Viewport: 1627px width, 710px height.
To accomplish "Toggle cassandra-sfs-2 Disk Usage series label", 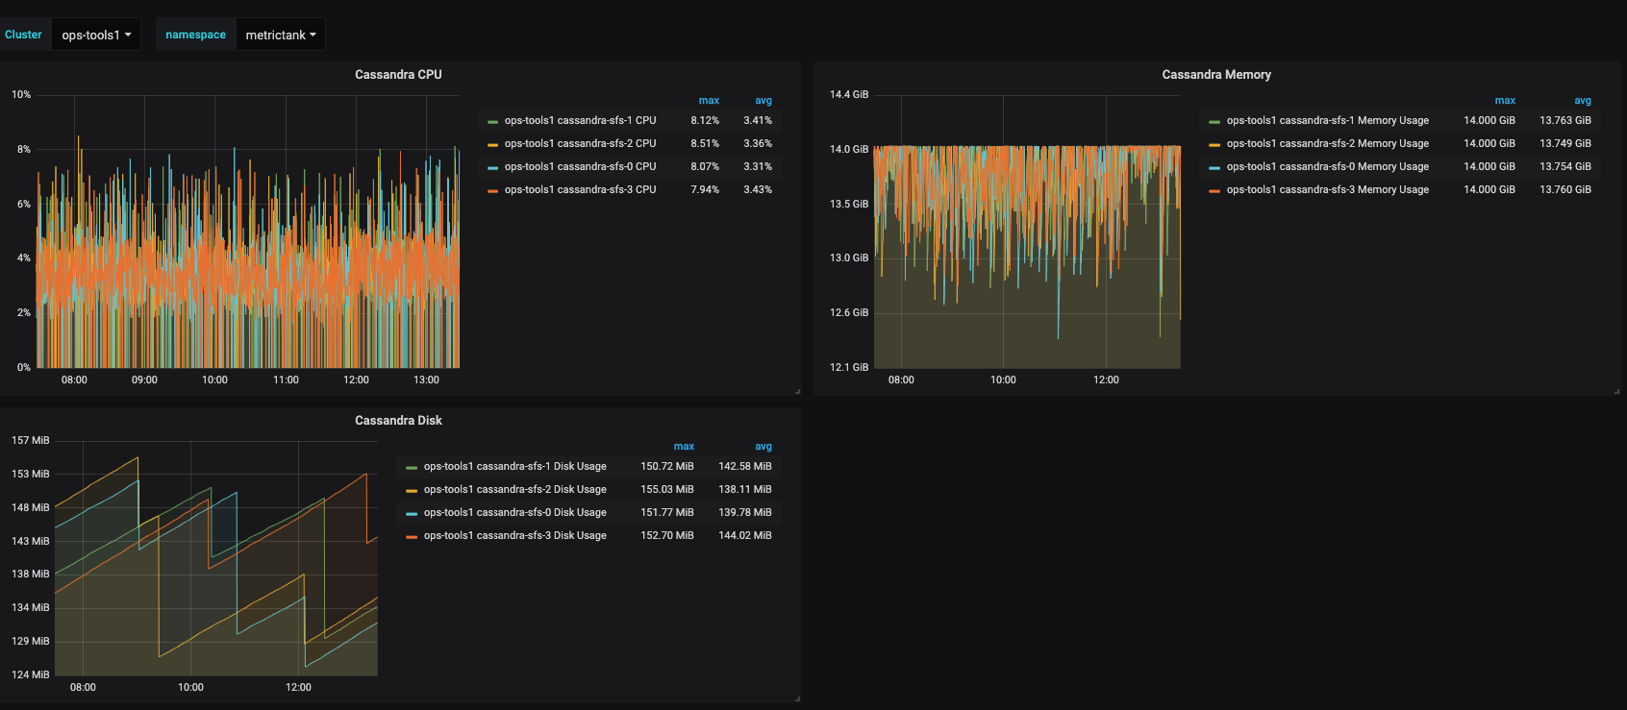I will pos(514,490).
